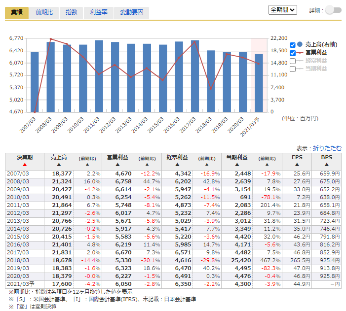Enable the 当期利益 chart series checkbox
The image size is (346, 311).
(x=293, y=69)
